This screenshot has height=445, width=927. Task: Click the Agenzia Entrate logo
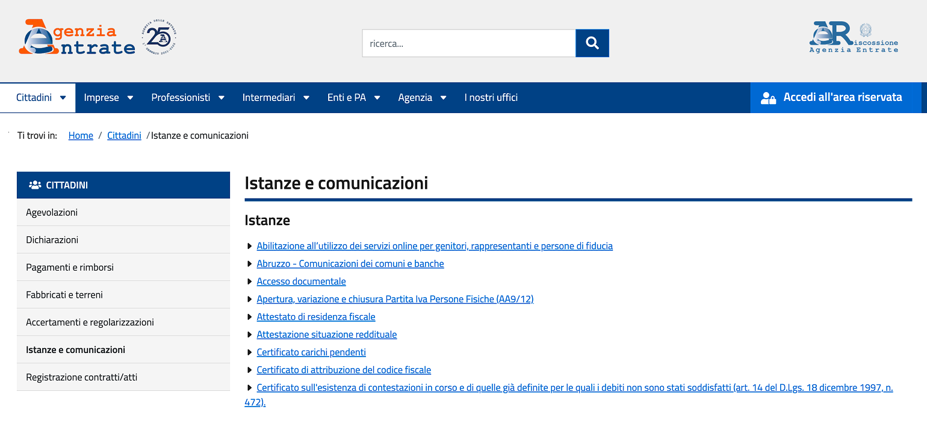[77, 37]
